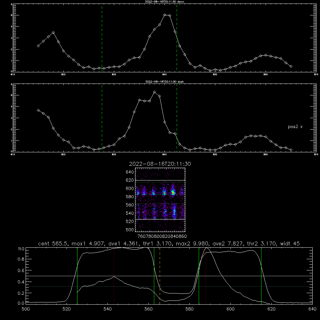Click the 'max2 9.980' value
The width and height of the screenshot is (320, 320).
[192, 244]
